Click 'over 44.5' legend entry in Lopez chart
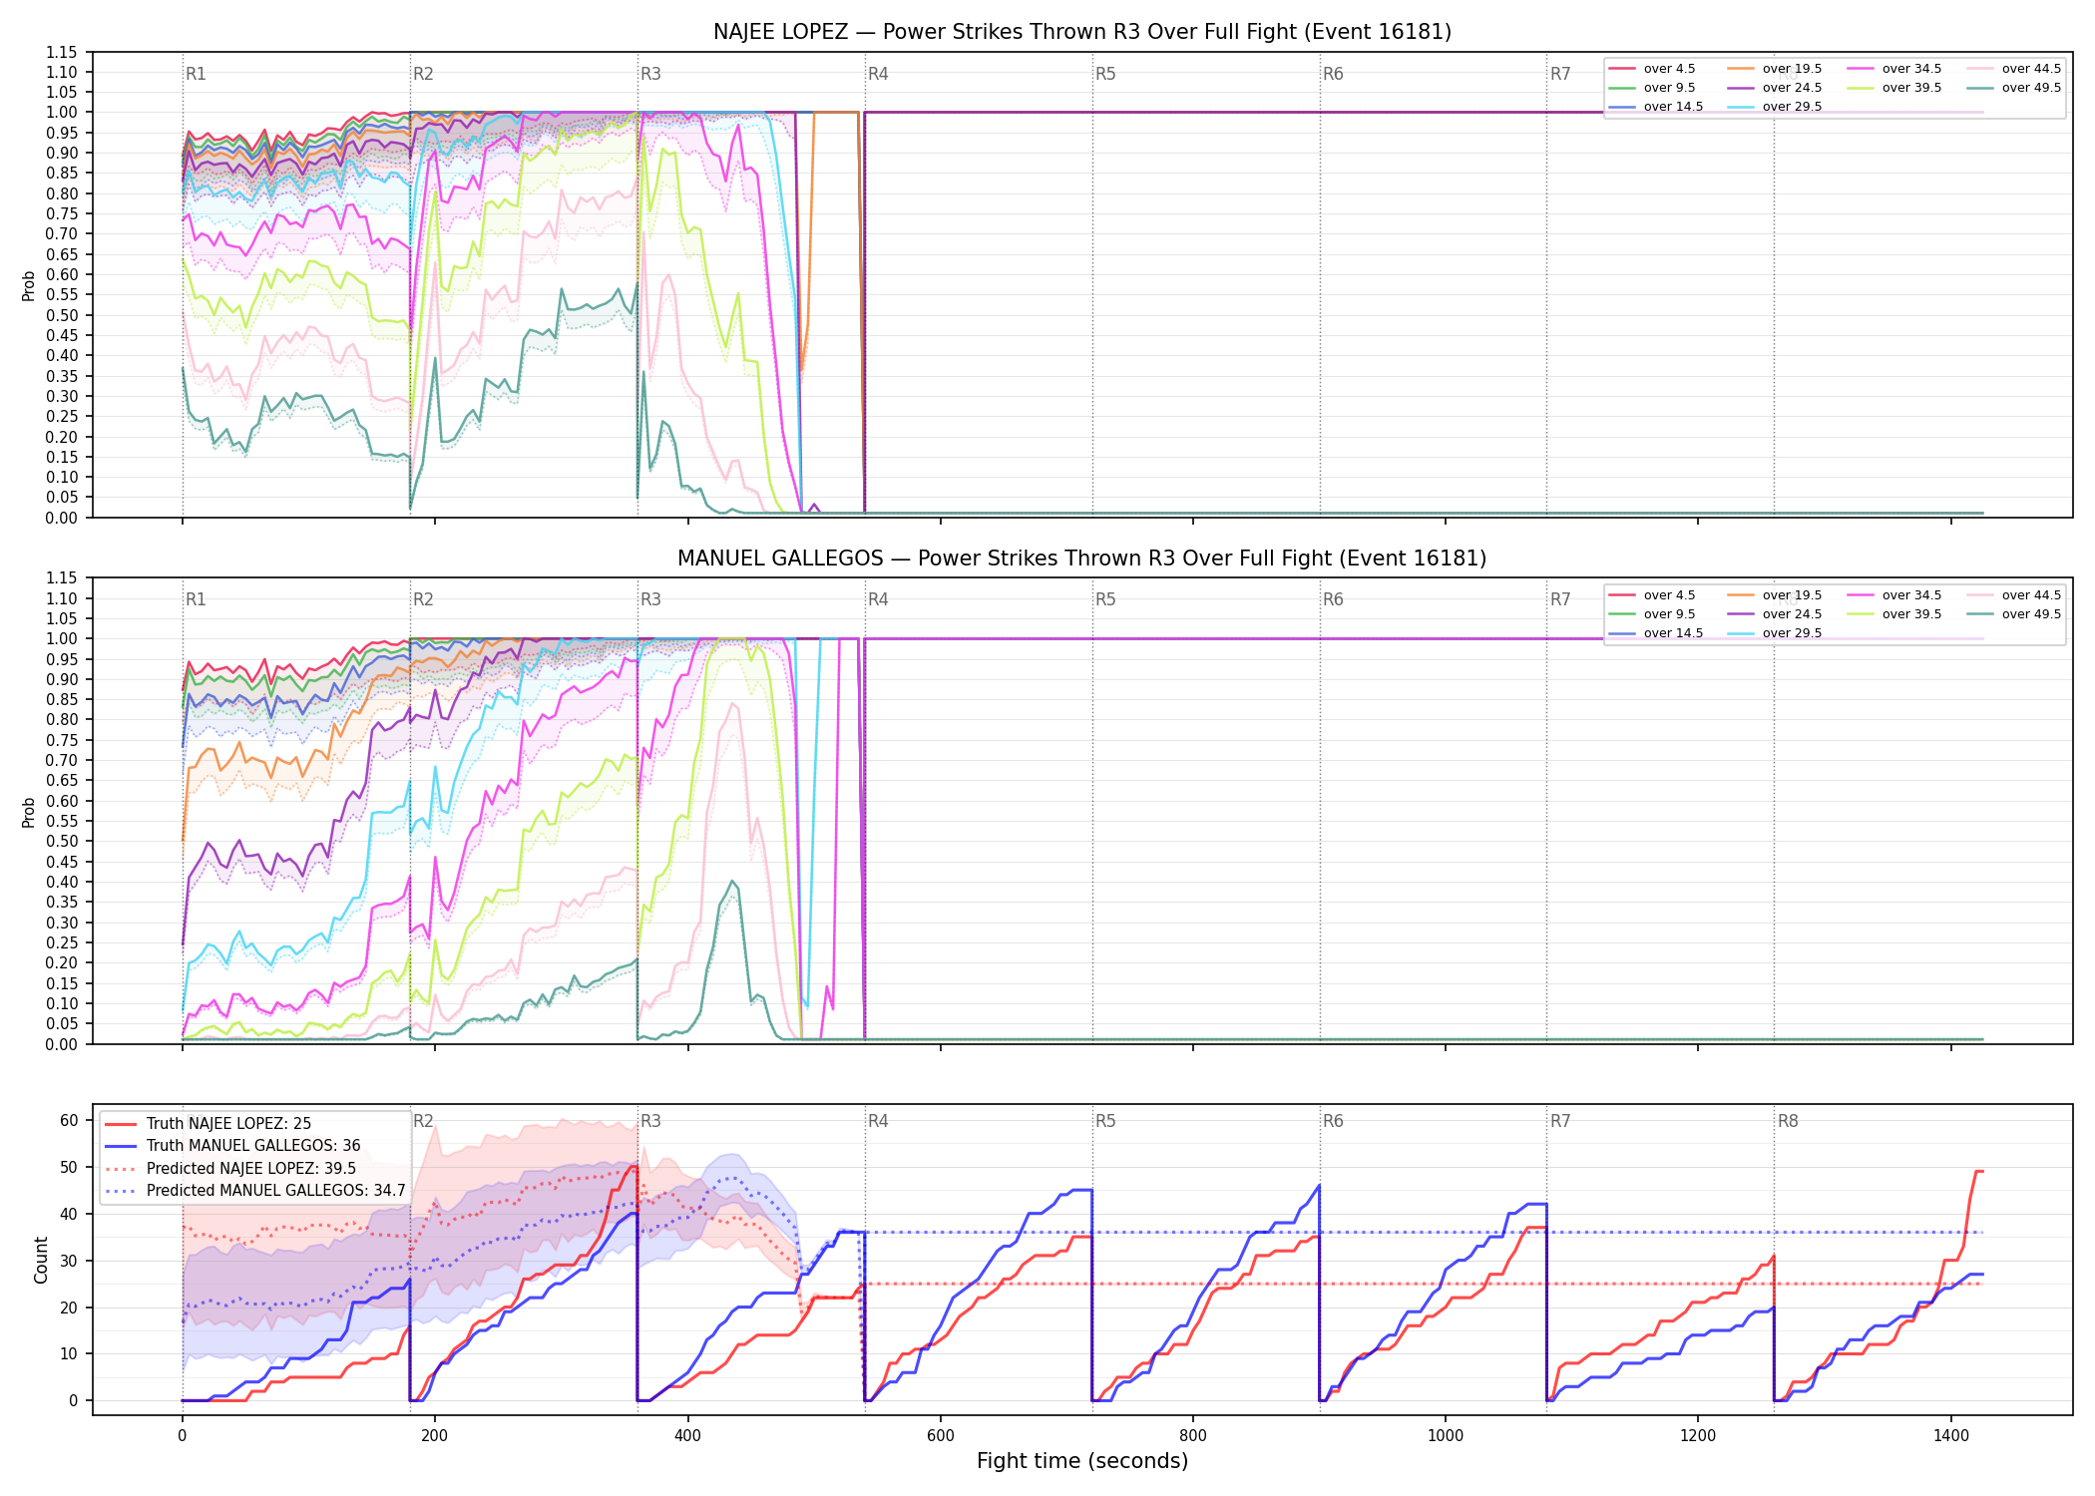 pos(2014,69)
